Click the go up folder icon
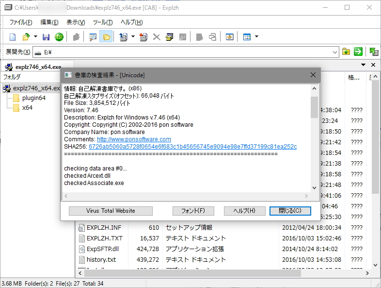 [x=346, y=51]
